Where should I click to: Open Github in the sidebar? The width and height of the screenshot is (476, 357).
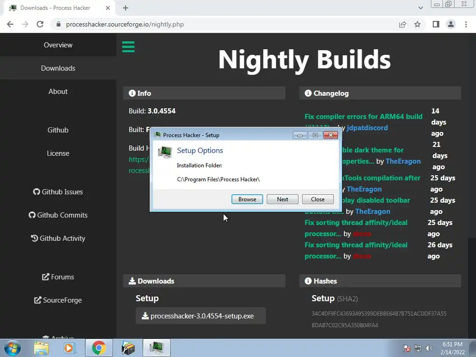pyautogui.click(x=58, y=130)
